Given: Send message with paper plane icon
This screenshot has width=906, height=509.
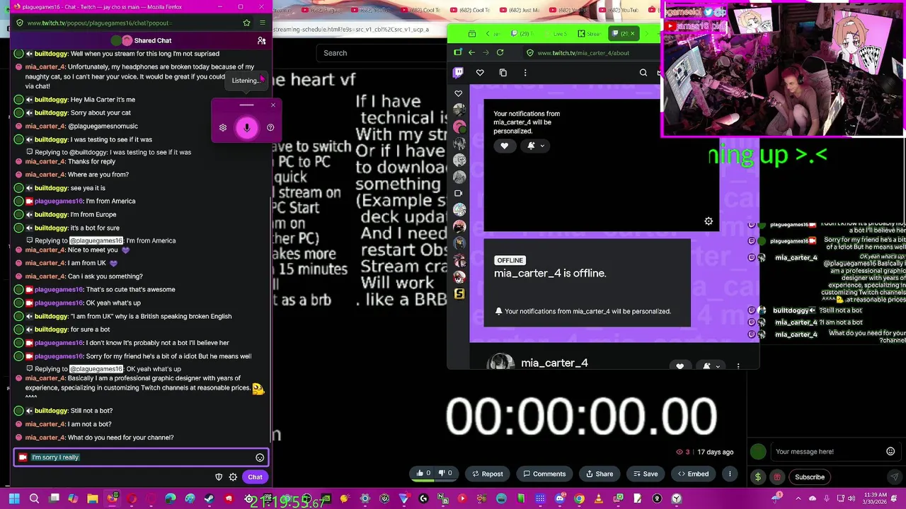Looking at the screenshot, I should pos(894,477).
